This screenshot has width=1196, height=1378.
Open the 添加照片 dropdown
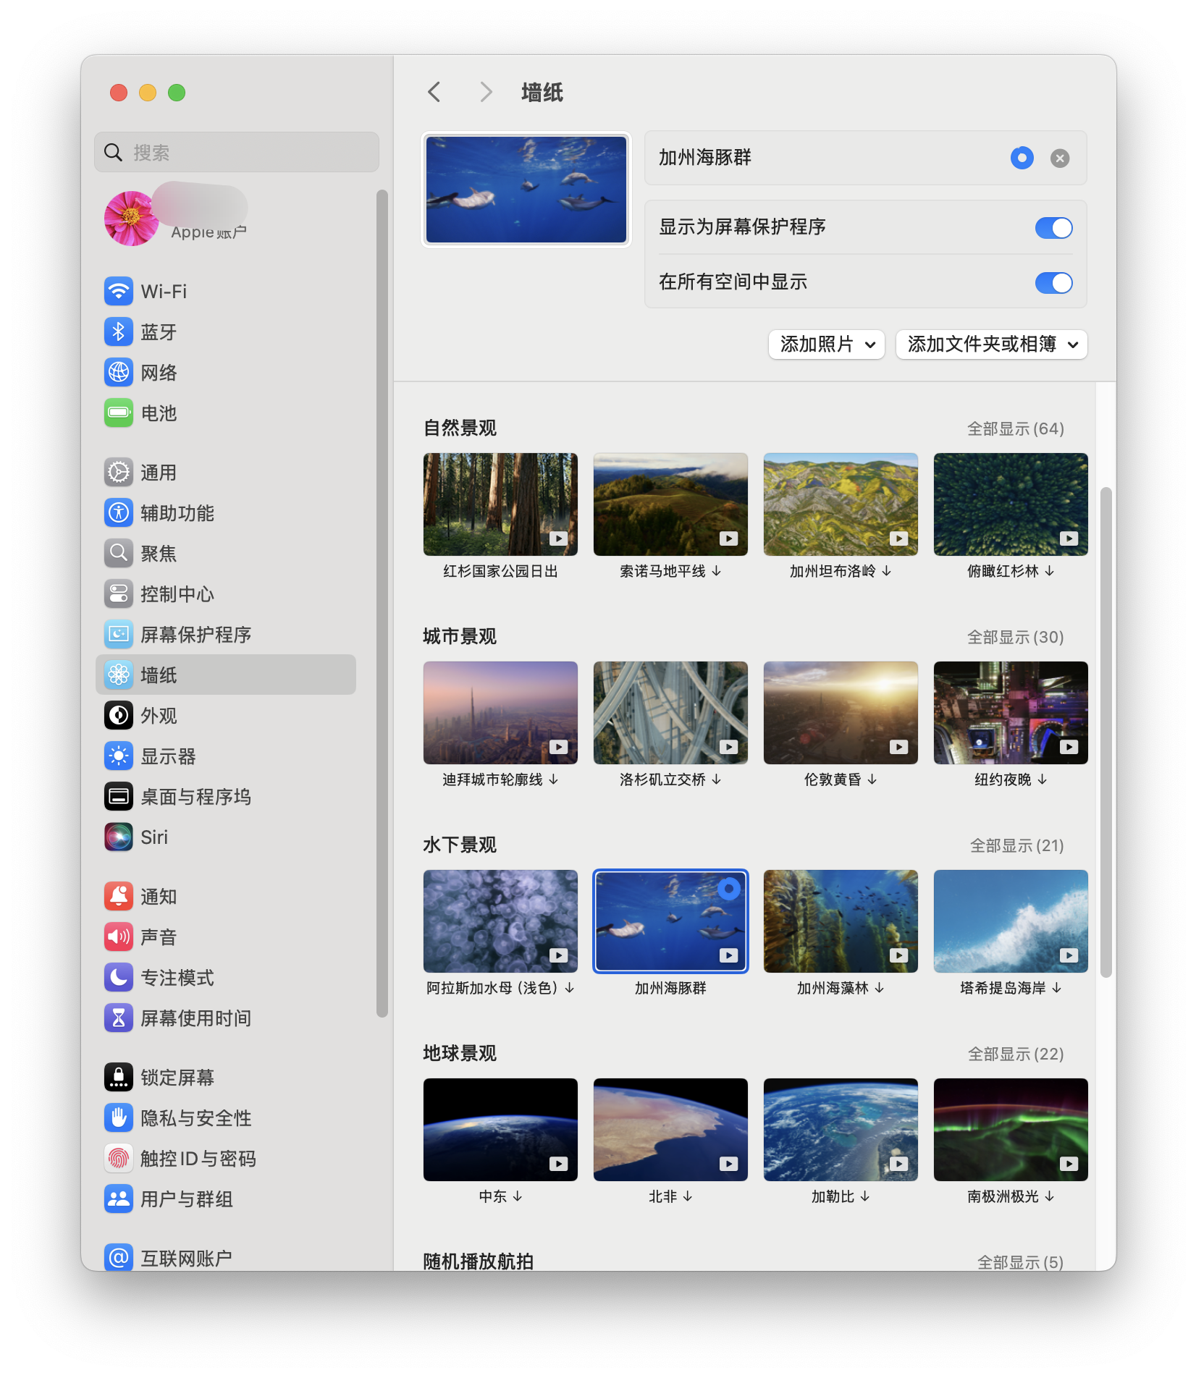(826, 344)
